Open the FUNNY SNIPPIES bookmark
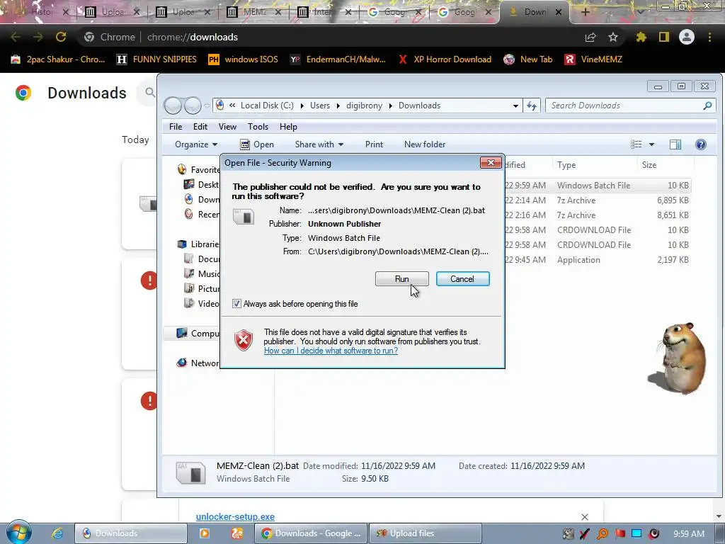The height and width of the screenshot is (544, 725). coord(156,59)
